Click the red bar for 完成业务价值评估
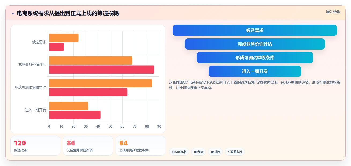This screenshot has width=351, height=166. (x=102, y=70)
